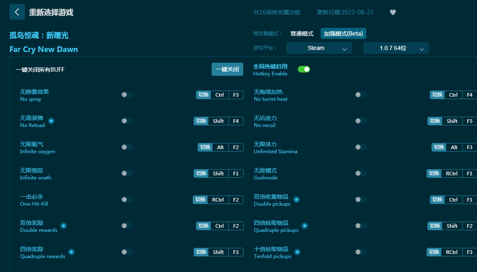Click RCtrl modifier key for Godmode
This screenshot has width=477, height=272.
click(452, 173)
